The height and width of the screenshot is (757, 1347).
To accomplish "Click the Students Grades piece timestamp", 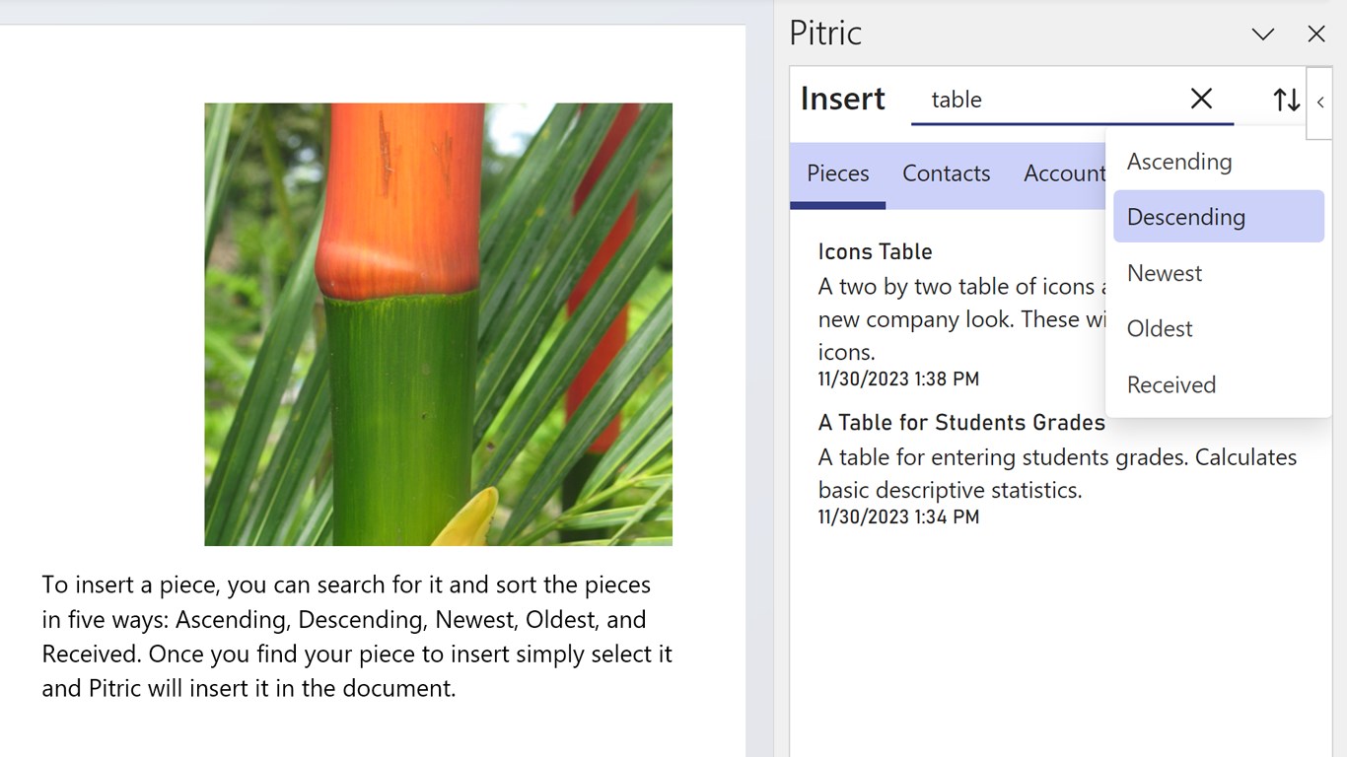I will click(898, 516).
